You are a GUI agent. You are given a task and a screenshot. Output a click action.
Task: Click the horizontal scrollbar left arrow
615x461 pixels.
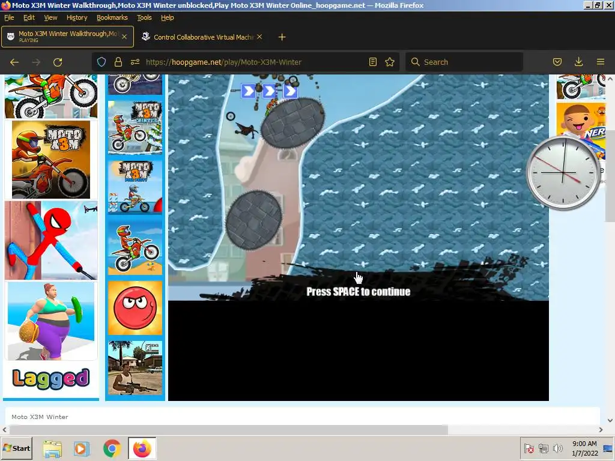pos(4,430)
